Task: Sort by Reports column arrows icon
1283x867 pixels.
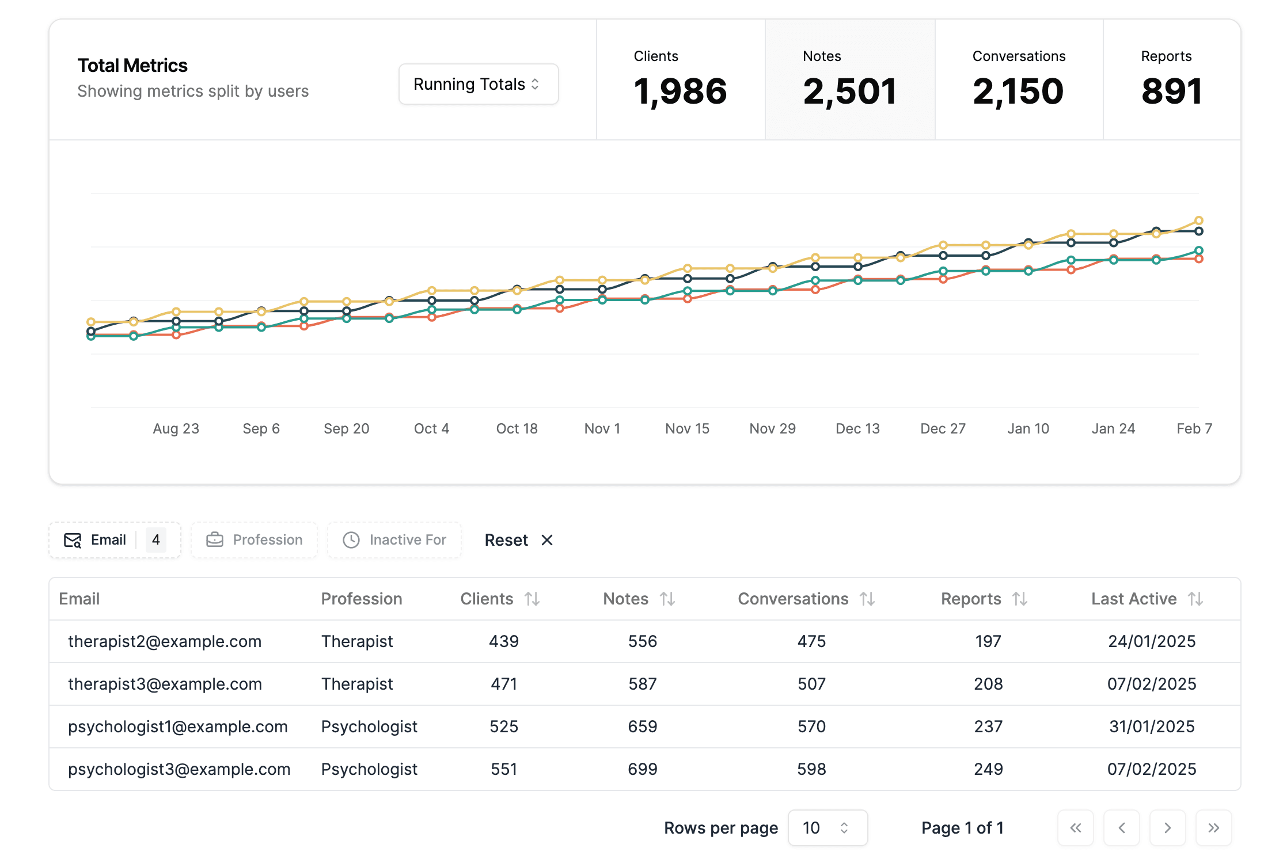Action: [1020, 599]
